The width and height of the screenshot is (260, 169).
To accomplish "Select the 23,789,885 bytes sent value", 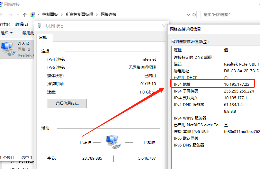I will [92, 158].
